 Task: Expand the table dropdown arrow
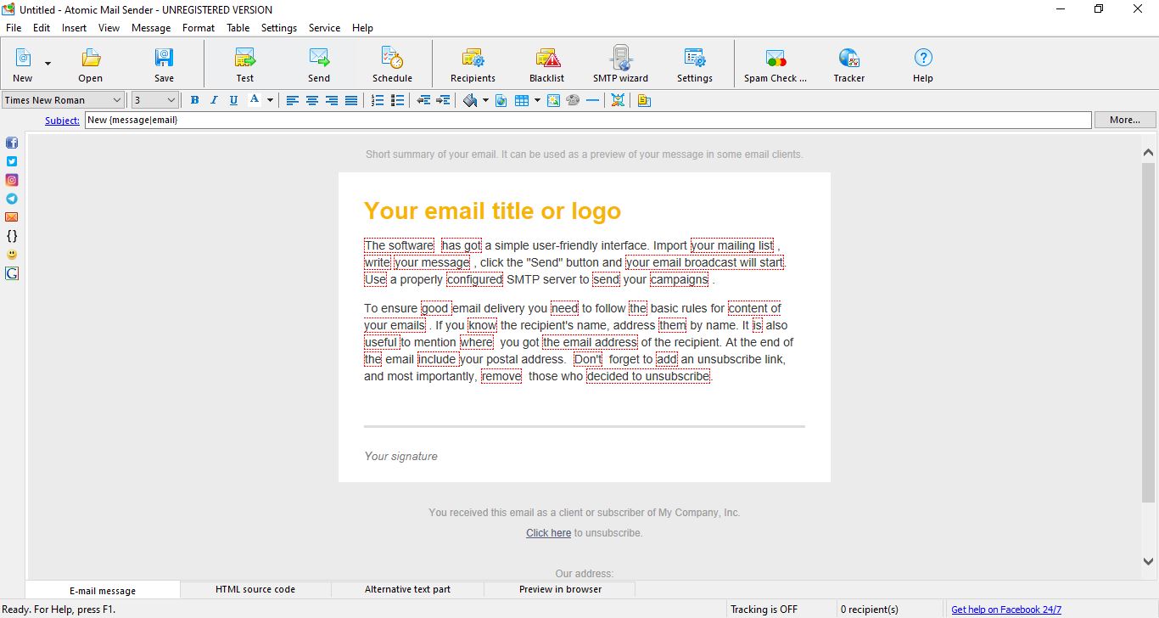pos(537,100)
